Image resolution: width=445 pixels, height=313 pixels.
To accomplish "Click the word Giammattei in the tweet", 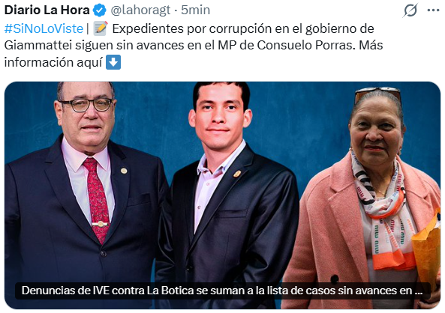I will pos(38,46).
